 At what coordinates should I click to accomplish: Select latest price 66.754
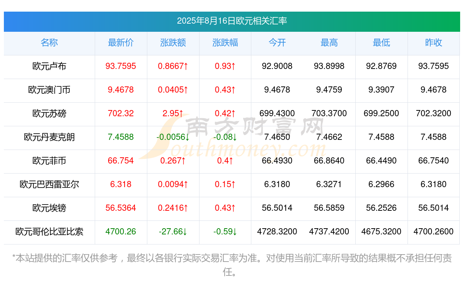(121, 161)
